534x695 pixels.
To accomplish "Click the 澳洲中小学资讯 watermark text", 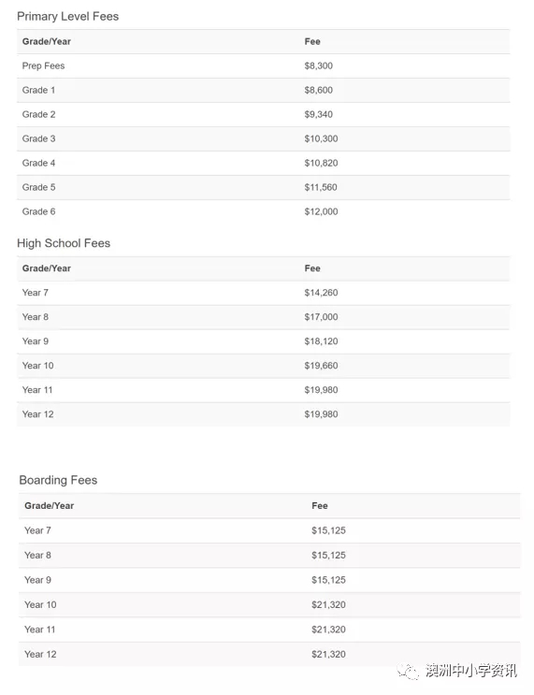I will click(x=471, y=671).
